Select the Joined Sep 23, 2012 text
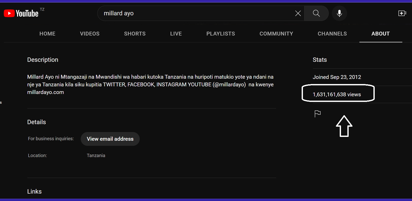The width and height of the screenshot is (412, 201). click(337, 77)
